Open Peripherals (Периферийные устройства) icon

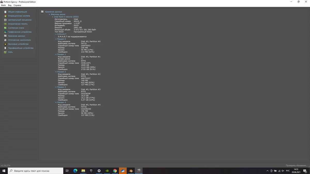click(x=5, y=48)
